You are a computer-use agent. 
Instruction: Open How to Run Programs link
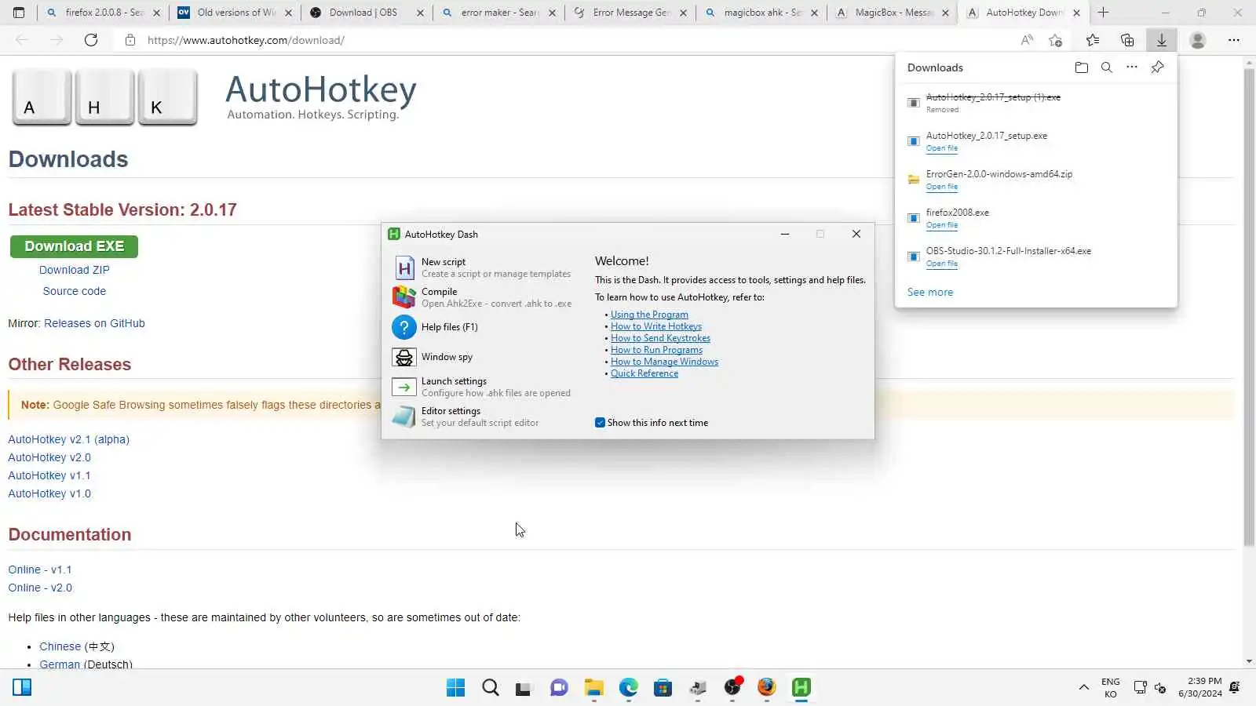point(656,350)
